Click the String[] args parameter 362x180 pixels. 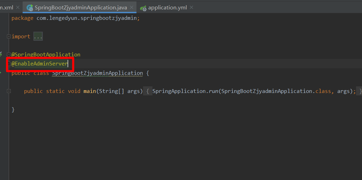click(x=120, y=91)
